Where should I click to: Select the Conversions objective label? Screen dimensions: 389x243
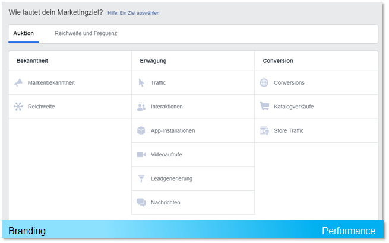click(289, 83)
